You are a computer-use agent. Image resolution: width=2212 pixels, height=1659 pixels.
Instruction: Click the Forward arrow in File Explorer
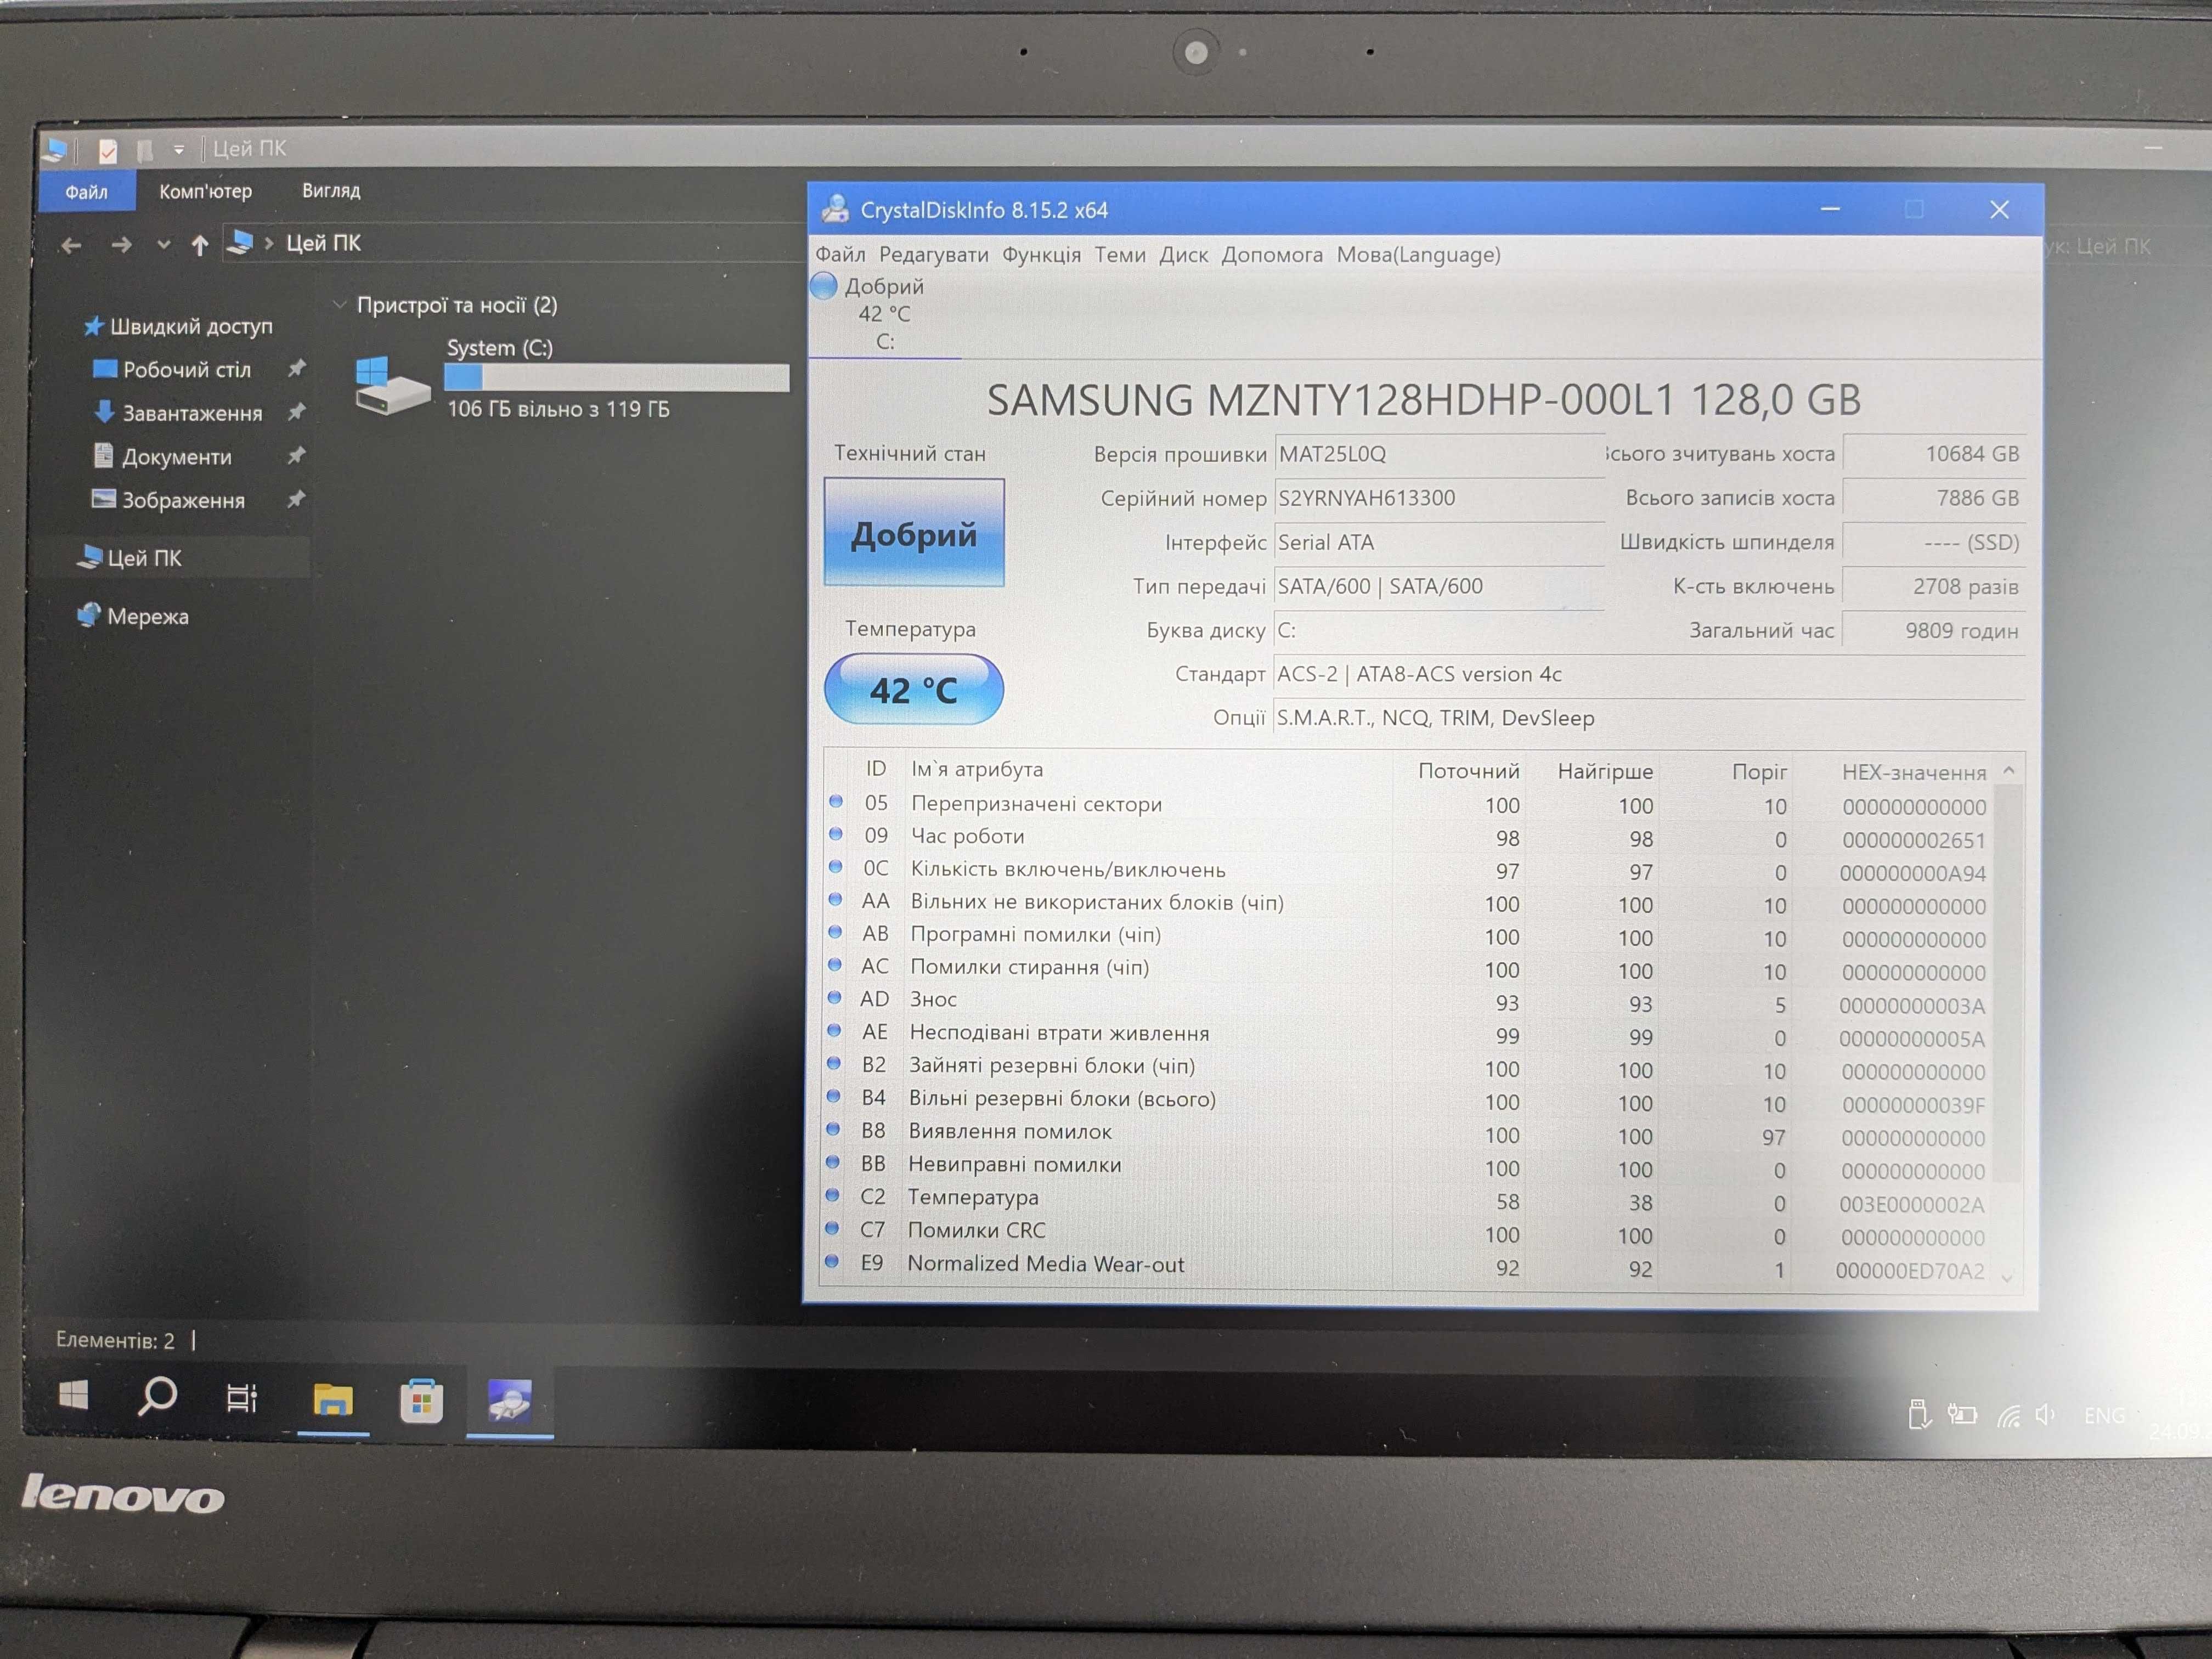(x=121, y=245)
